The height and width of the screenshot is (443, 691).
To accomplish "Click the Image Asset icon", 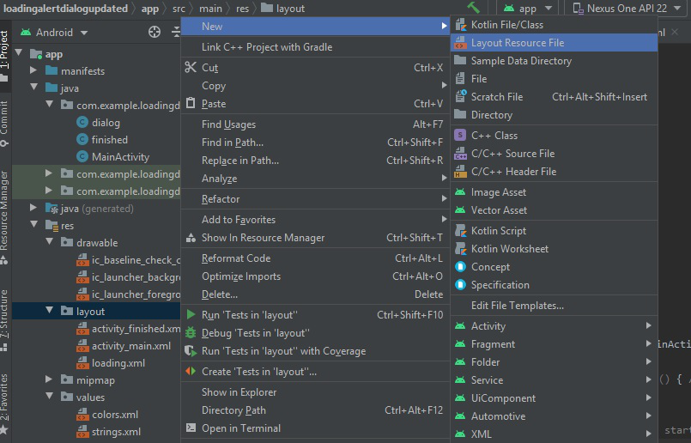I will coord(461,192).
